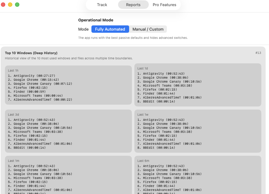Click the Last 6m panel label
The height and width of the screenshot is (194, 269).
click(x=143, y=161)
